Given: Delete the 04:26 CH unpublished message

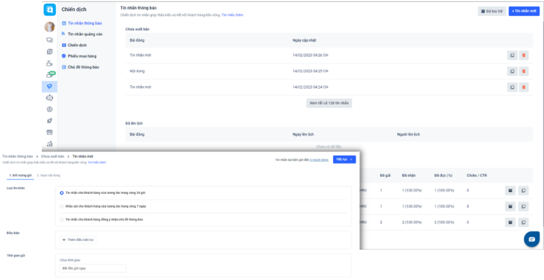Looking at the screenshot, I should [523, 56].
